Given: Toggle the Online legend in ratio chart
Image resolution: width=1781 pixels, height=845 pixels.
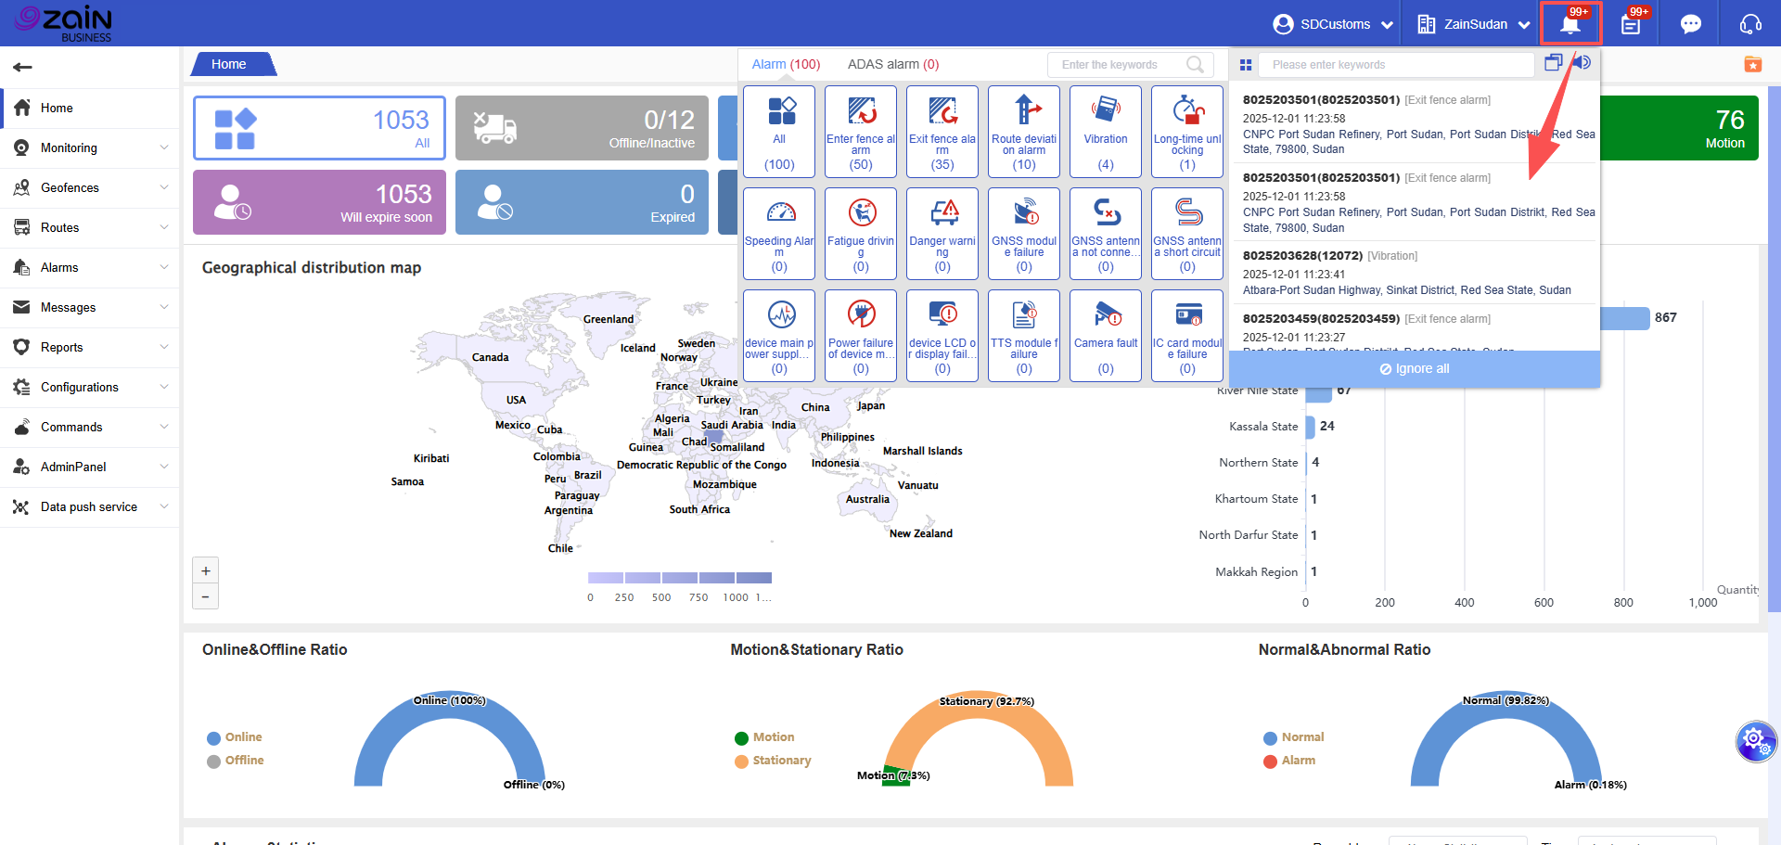Looking at the screenshot, I should [235, 737].
